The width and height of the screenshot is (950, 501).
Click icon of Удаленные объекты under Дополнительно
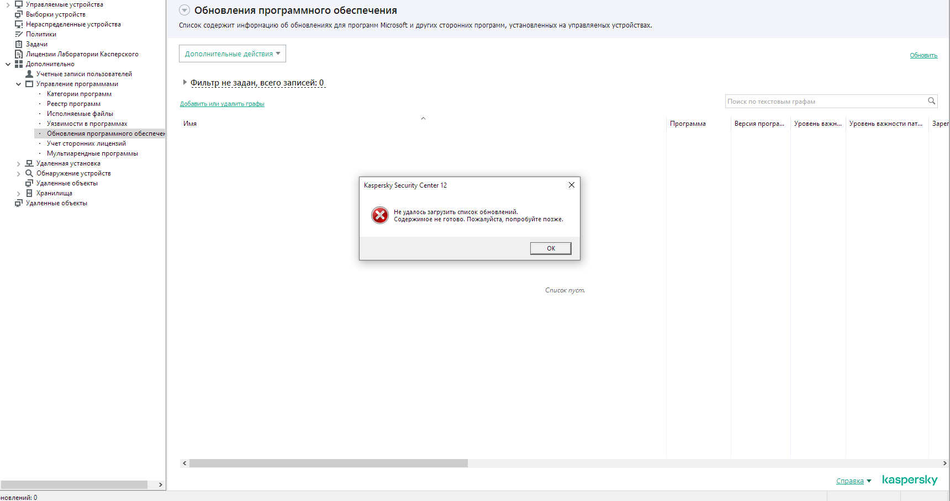(x=29, y=183)
